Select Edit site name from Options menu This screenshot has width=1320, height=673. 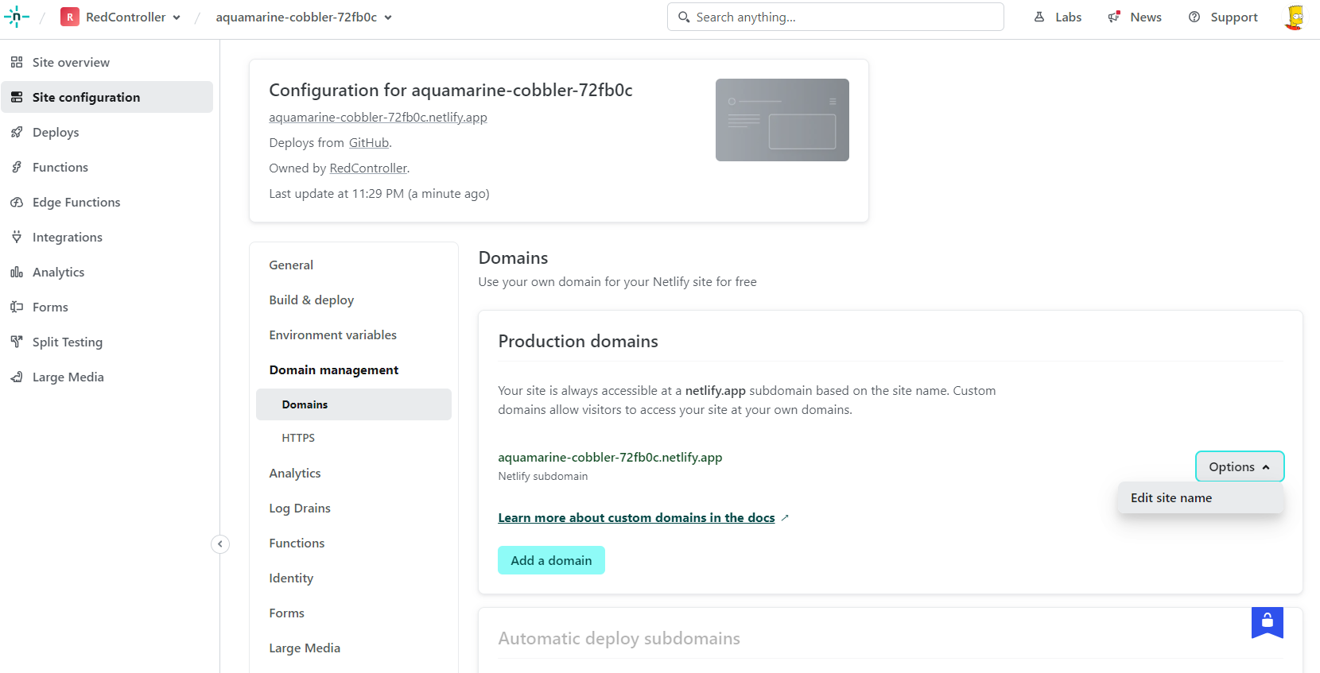coord(1201,498)
